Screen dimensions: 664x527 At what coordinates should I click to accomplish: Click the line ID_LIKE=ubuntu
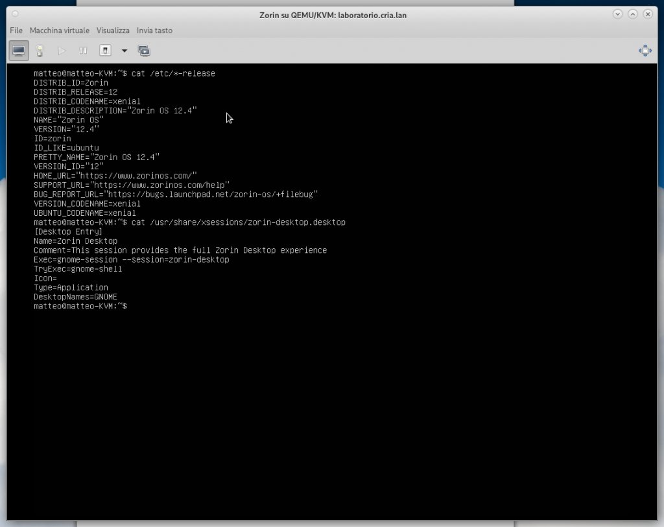tap(66, 148)
